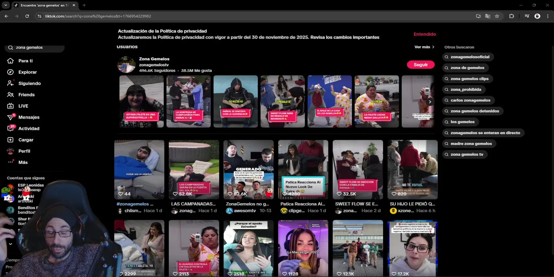Click the search magnifier beside 'zona gemelos'

click(x=10, y=48)
